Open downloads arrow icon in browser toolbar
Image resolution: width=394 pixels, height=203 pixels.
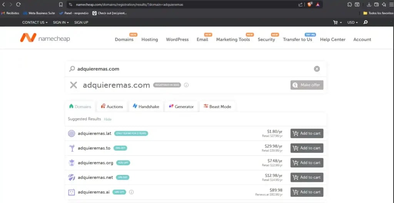tap(369, 5)
